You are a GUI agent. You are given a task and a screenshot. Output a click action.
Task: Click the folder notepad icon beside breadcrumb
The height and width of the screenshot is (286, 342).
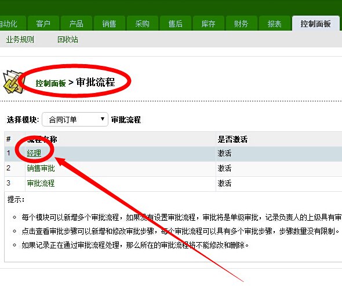pos(12,82)
